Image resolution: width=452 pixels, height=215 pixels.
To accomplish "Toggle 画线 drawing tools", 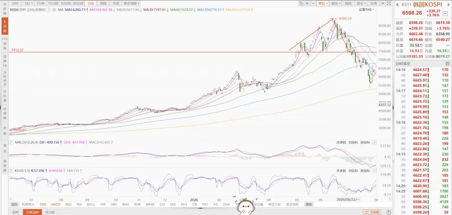I will pyautogui.click(x=348, y=3).
